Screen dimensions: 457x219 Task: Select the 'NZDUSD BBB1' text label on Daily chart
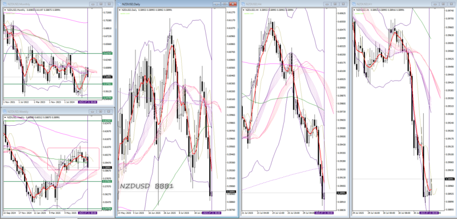[x=146, y=186]
